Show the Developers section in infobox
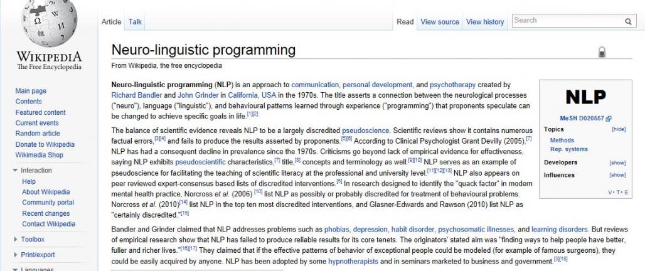 pyautogui.click(x=617, y=162)
